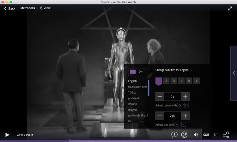Close the Stremio window
The height and width of the screenshot is (142, 237).
coord(3,2)
